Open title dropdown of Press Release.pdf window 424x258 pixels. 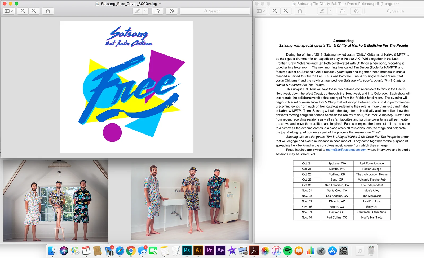[x=397, y=4]
